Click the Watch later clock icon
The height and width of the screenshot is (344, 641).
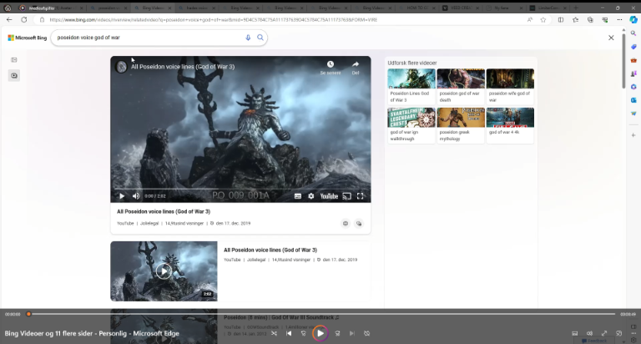point(331,65)
